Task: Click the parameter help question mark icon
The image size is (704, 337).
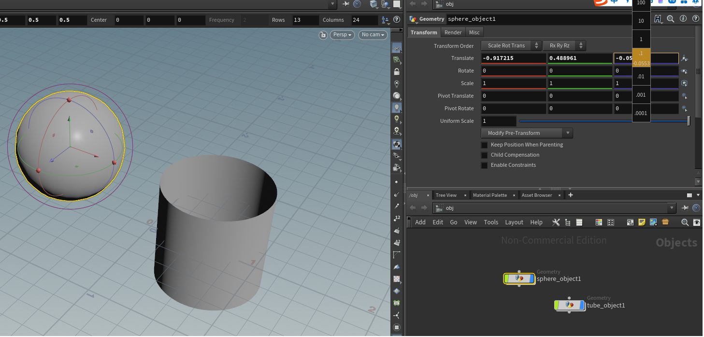Action: 696,19
